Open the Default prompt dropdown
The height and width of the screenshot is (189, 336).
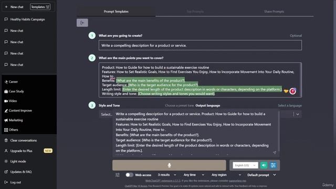261,175
